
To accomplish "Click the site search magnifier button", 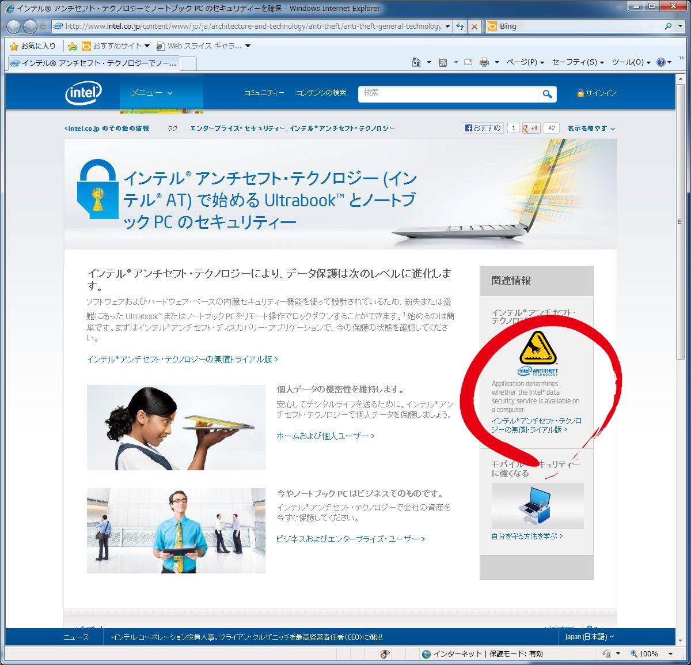I will pyautogui.click(x=547, y=94).
